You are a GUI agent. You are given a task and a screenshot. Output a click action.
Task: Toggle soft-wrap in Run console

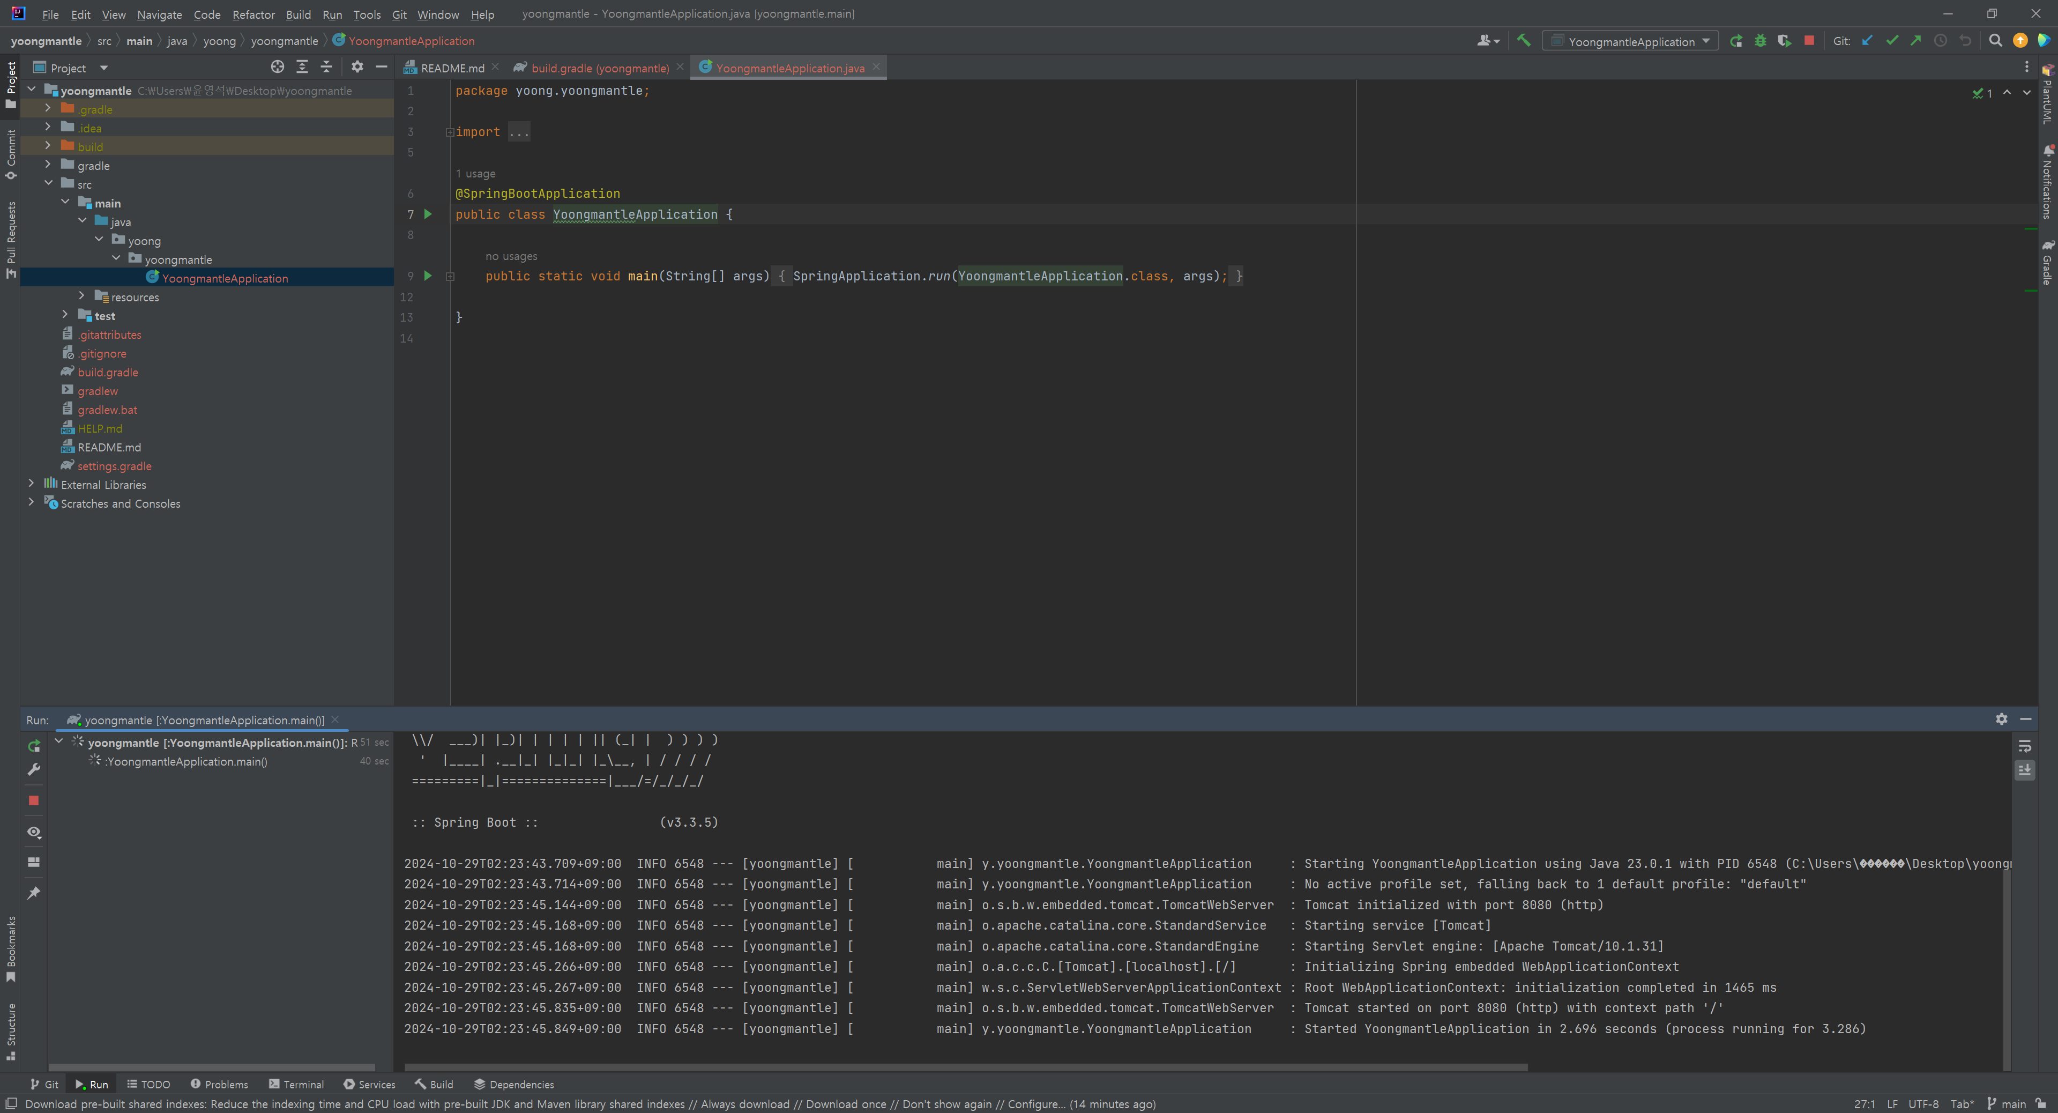(2024, 745)
